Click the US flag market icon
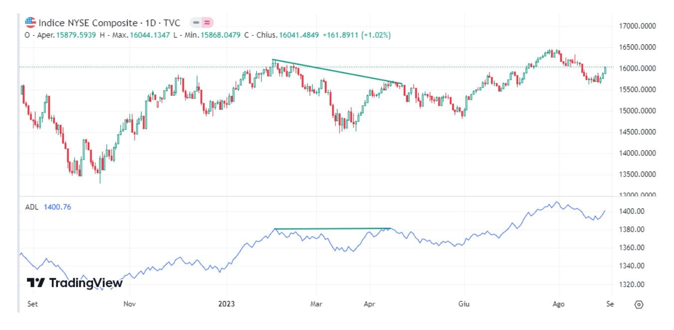The height and width of the screenshot is (330, 674). coord(29,21)
